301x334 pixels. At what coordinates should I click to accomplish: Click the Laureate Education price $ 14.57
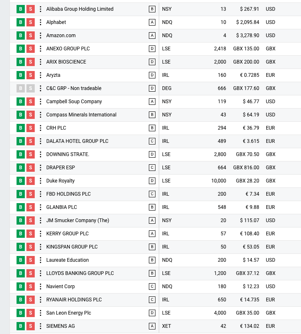pyautogui.click(x=251, y=260)
